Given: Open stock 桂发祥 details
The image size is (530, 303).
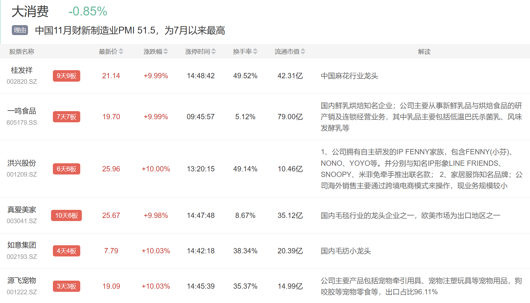Looking at the screenshot, I should coord(22,70).
